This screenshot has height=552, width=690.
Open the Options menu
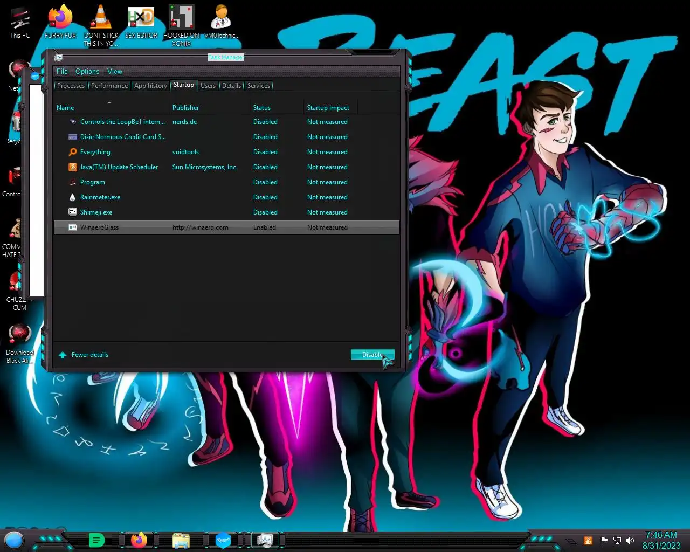coord(87,71)
